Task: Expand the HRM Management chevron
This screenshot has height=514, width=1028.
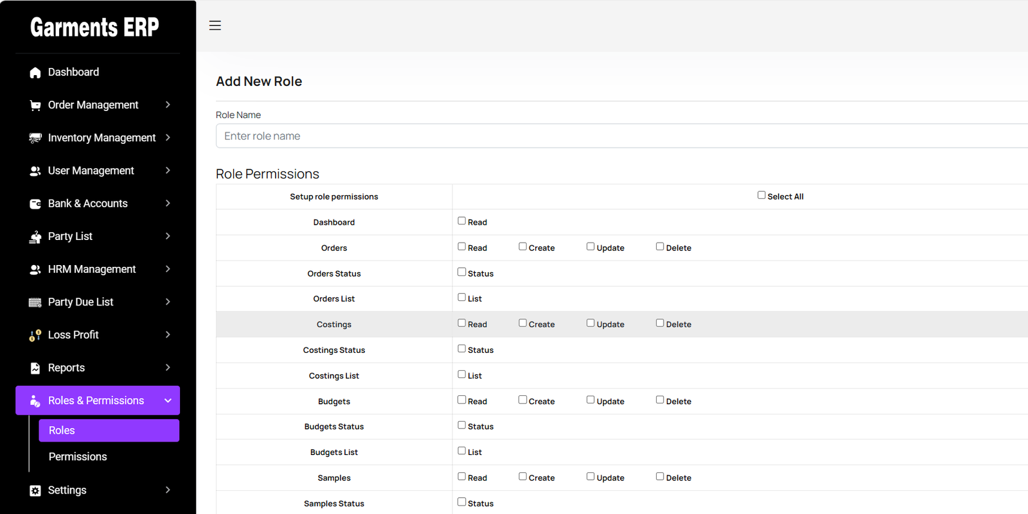Action: click(x=168, y=269)
